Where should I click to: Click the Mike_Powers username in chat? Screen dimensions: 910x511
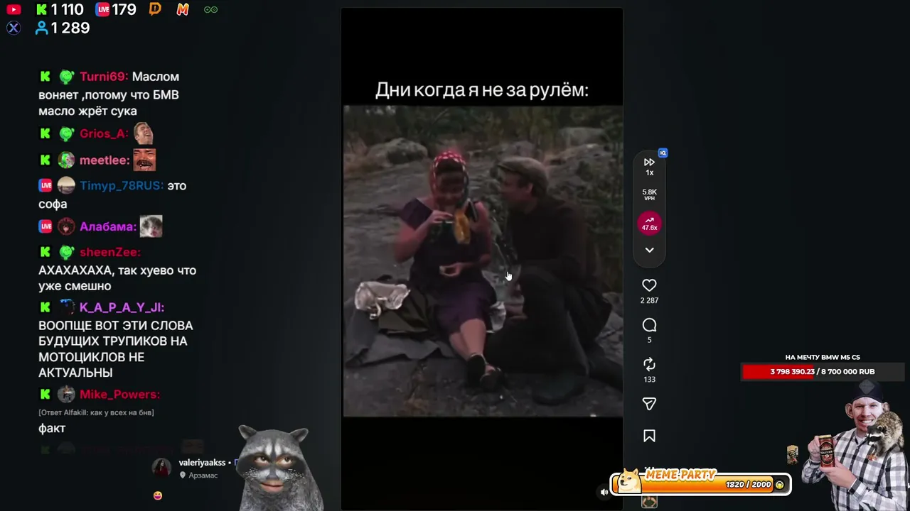(119, 395)
